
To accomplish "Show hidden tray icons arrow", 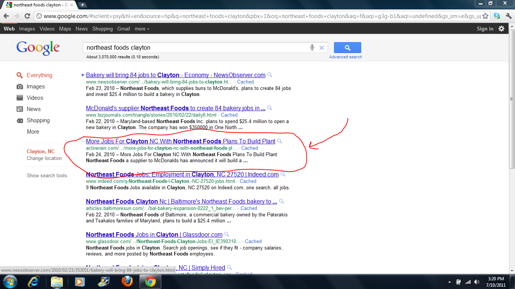I will pyautogui.click(x=449, y=282).
